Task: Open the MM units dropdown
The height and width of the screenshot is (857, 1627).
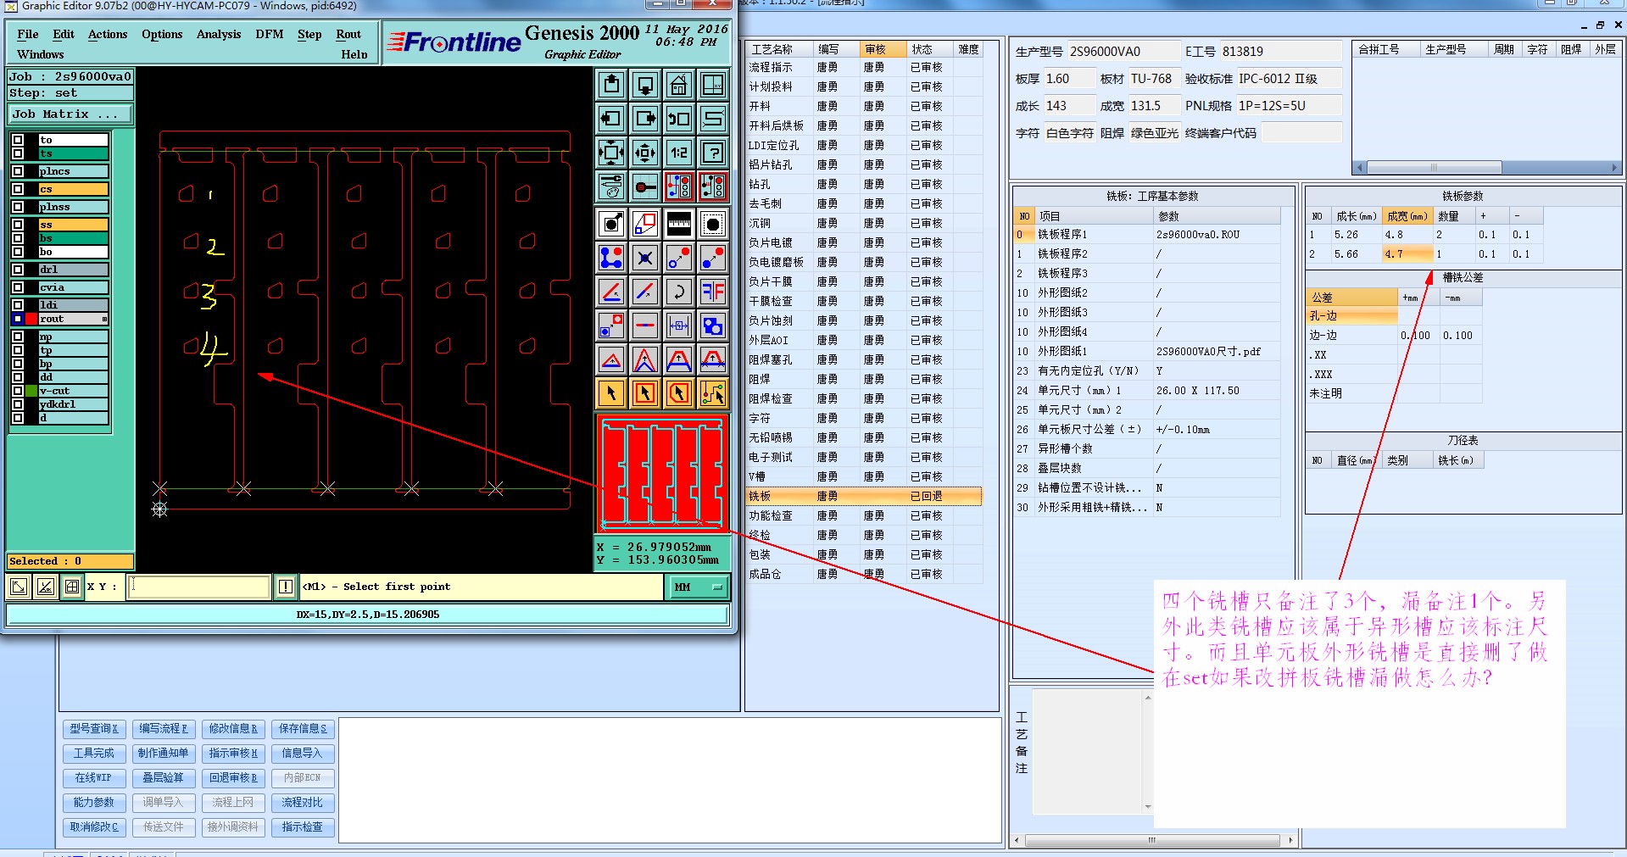Action: (699, 587)
